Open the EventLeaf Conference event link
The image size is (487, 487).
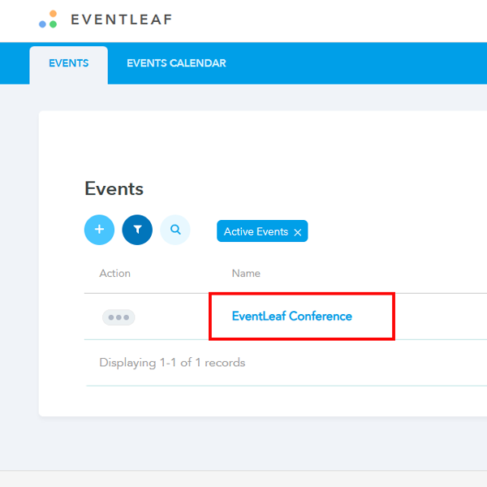coord(291,317)
